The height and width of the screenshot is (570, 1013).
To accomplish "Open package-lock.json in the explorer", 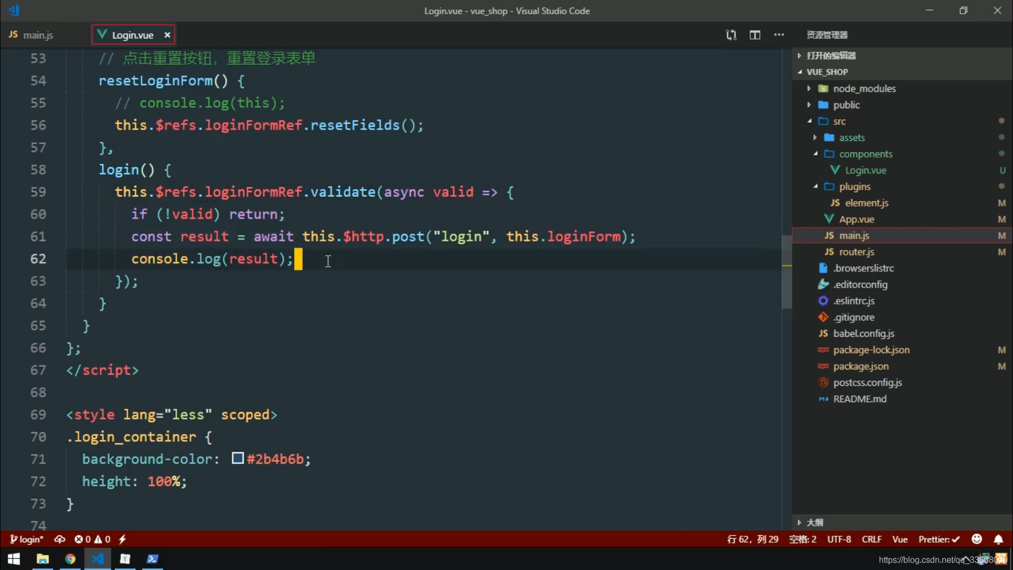I will pyautogui.click(x=902, y=350).
